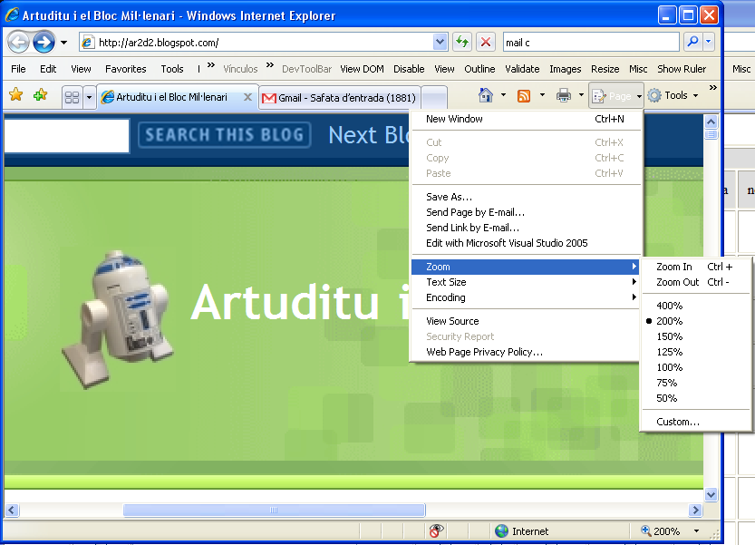Select 200% zoom level
This screenshot has width=755, height=545.
click(669, 321)
